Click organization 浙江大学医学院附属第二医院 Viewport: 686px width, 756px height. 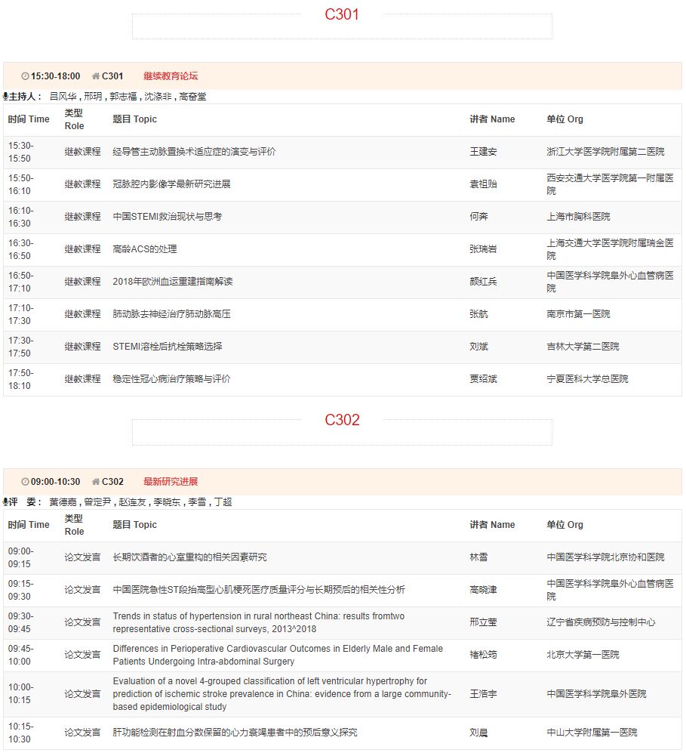pos(605,151)
